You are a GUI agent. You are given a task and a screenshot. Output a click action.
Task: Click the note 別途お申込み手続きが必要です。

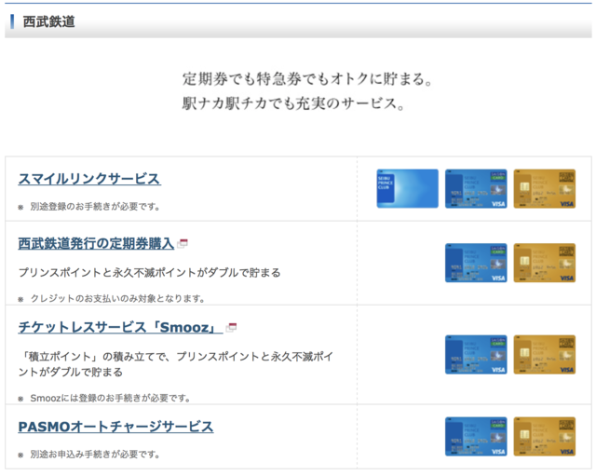coord(95,454)
